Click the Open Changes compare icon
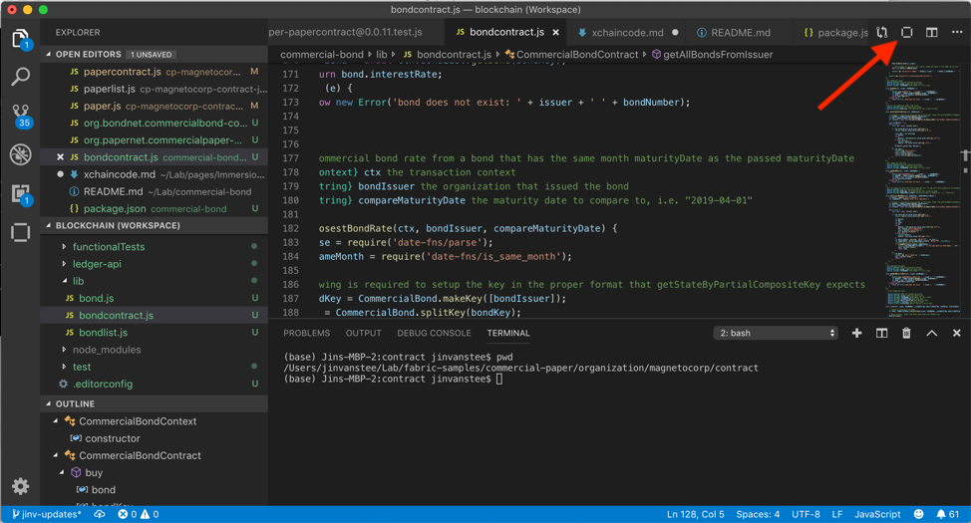Viewport: 971px width, 523px height. pos(882,32)
